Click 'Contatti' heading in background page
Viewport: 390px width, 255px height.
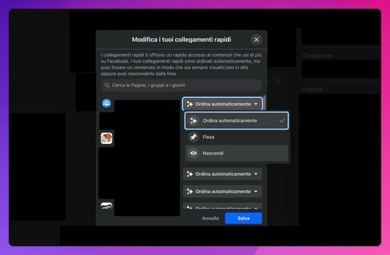(313, 89)
